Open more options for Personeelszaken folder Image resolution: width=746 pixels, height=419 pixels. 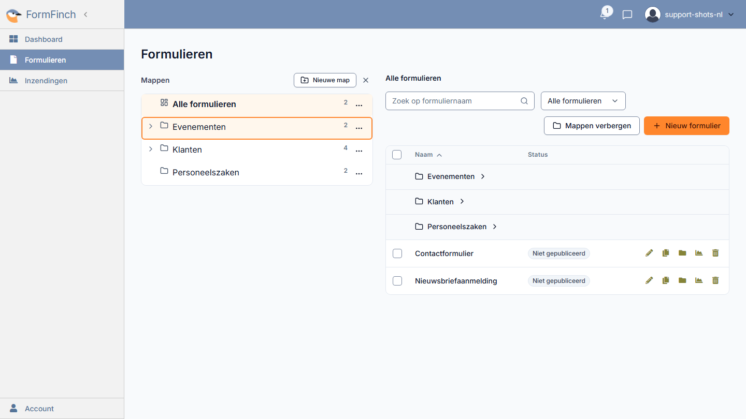click(x=359, y=174)
